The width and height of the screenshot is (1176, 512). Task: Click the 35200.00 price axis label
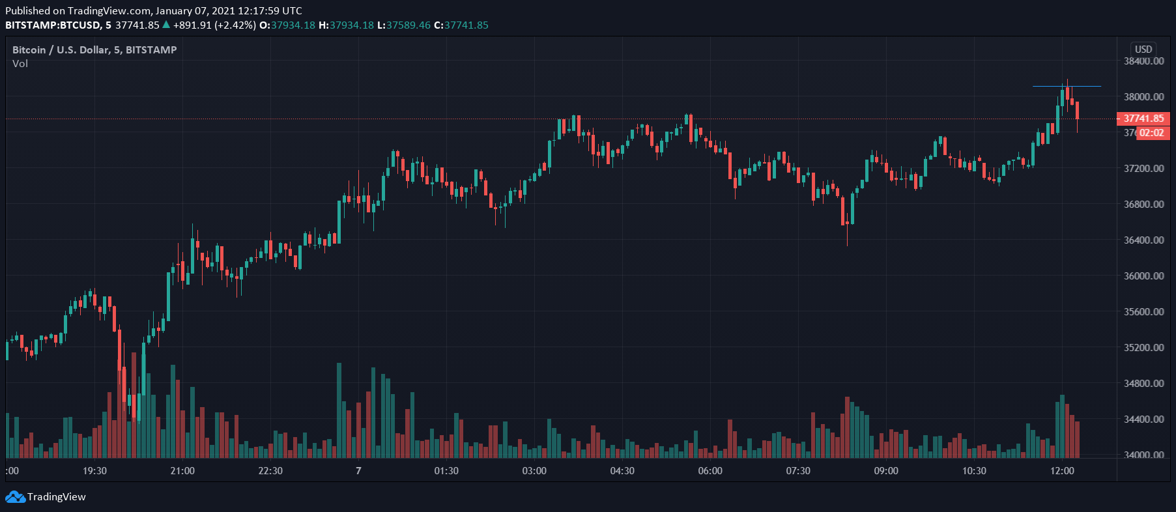[1143, 348]
